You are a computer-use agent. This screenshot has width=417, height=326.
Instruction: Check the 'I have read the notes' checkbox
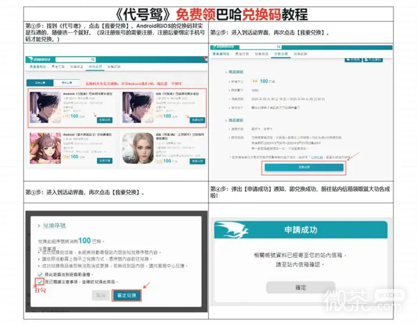point(39,283)
